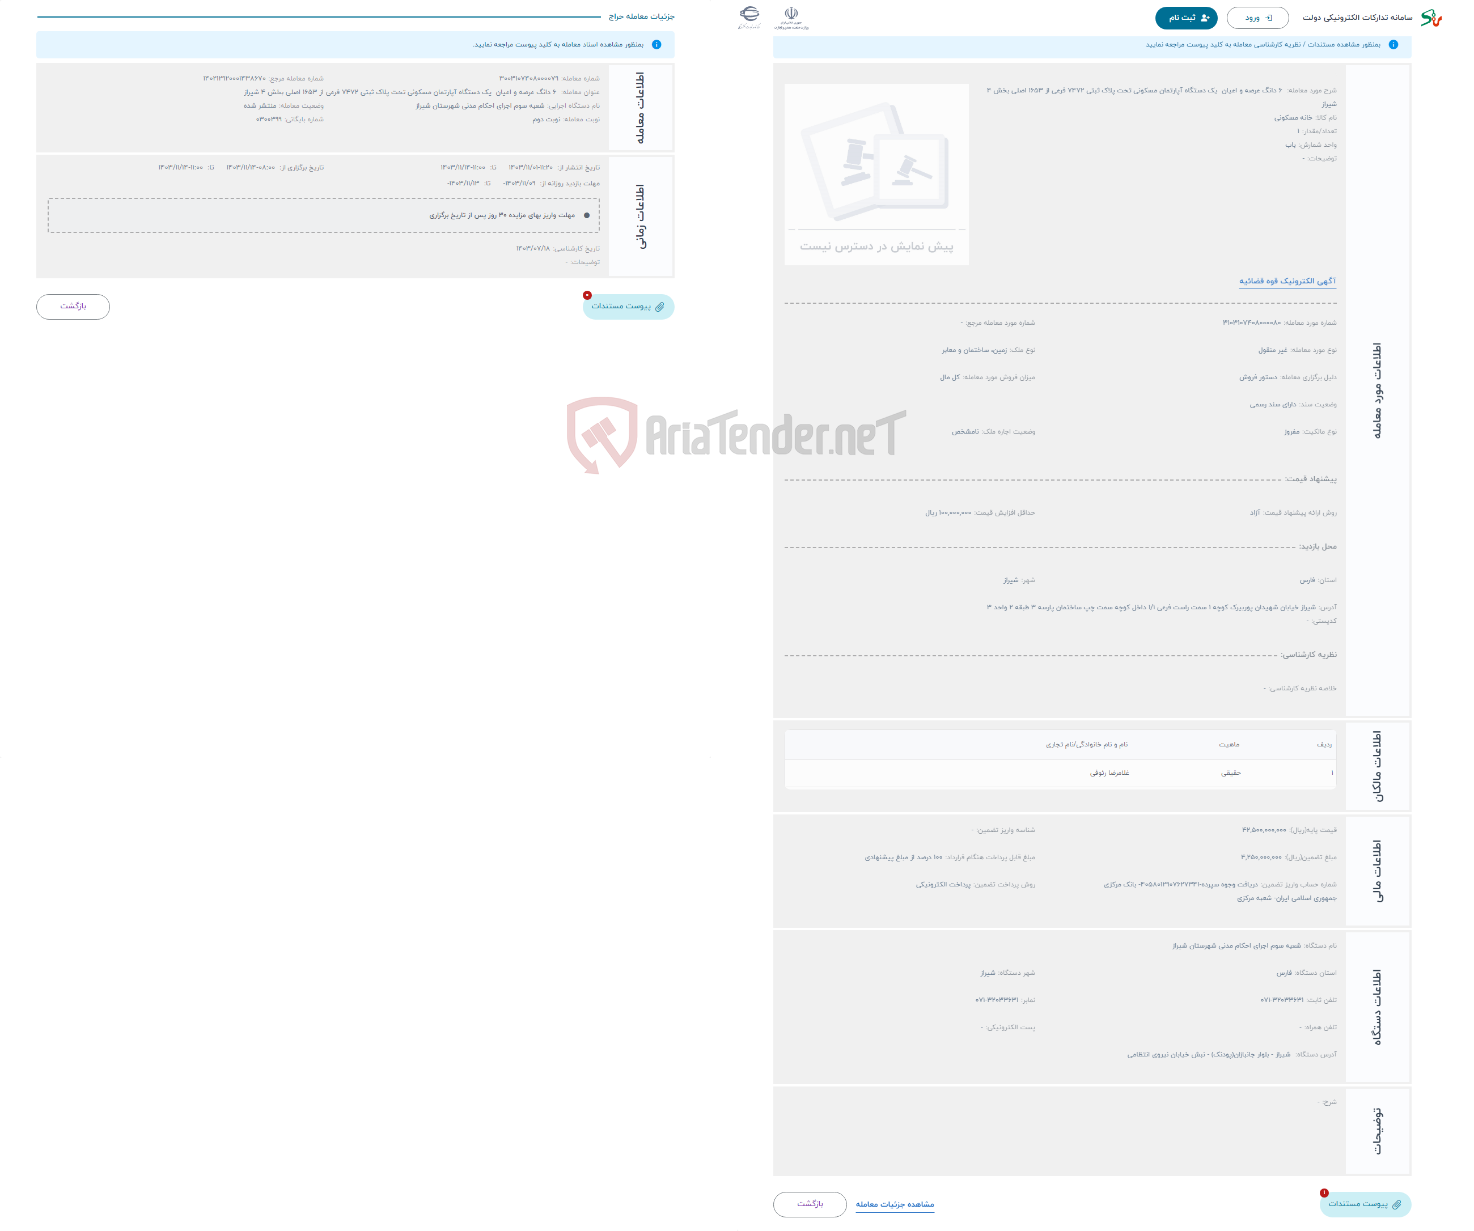Screen dimensions: 1474x1231
Task: Click the پیوست مستندات button on left panel
Action: [x=623, y=306]
